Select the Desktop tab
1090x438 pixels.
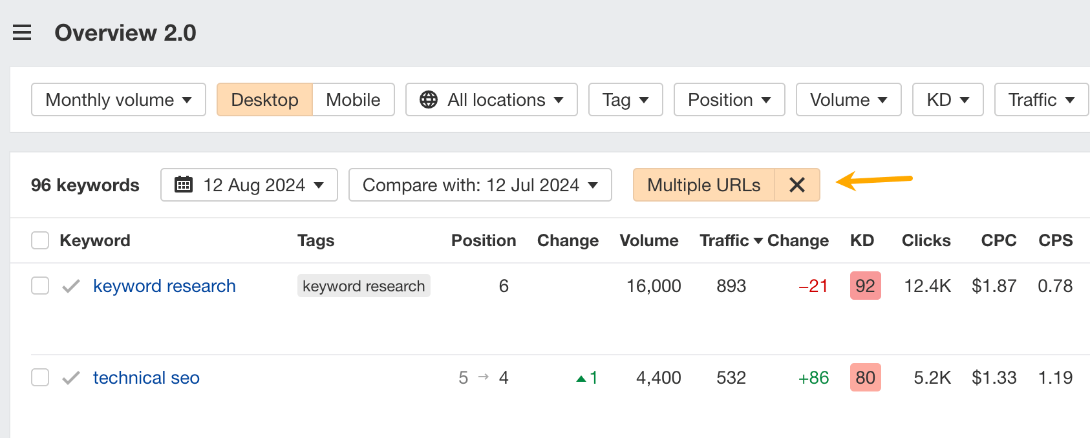[x=265, y=99]
